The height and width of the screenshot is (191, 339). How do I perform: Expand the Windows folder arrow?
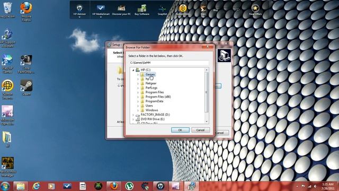tap(138, 110)
